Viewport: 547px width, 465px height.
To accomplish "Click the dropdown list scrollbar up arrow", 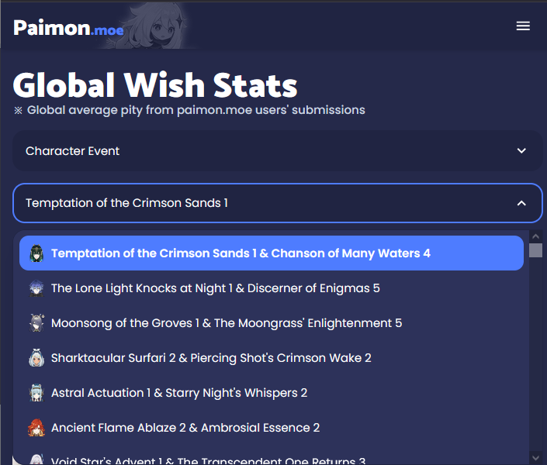I will 536,236.
